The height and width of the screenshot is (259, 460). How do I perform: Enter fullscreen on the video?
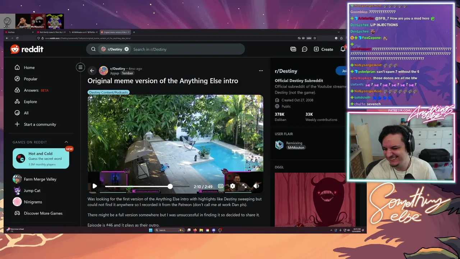tap(244, 186)
